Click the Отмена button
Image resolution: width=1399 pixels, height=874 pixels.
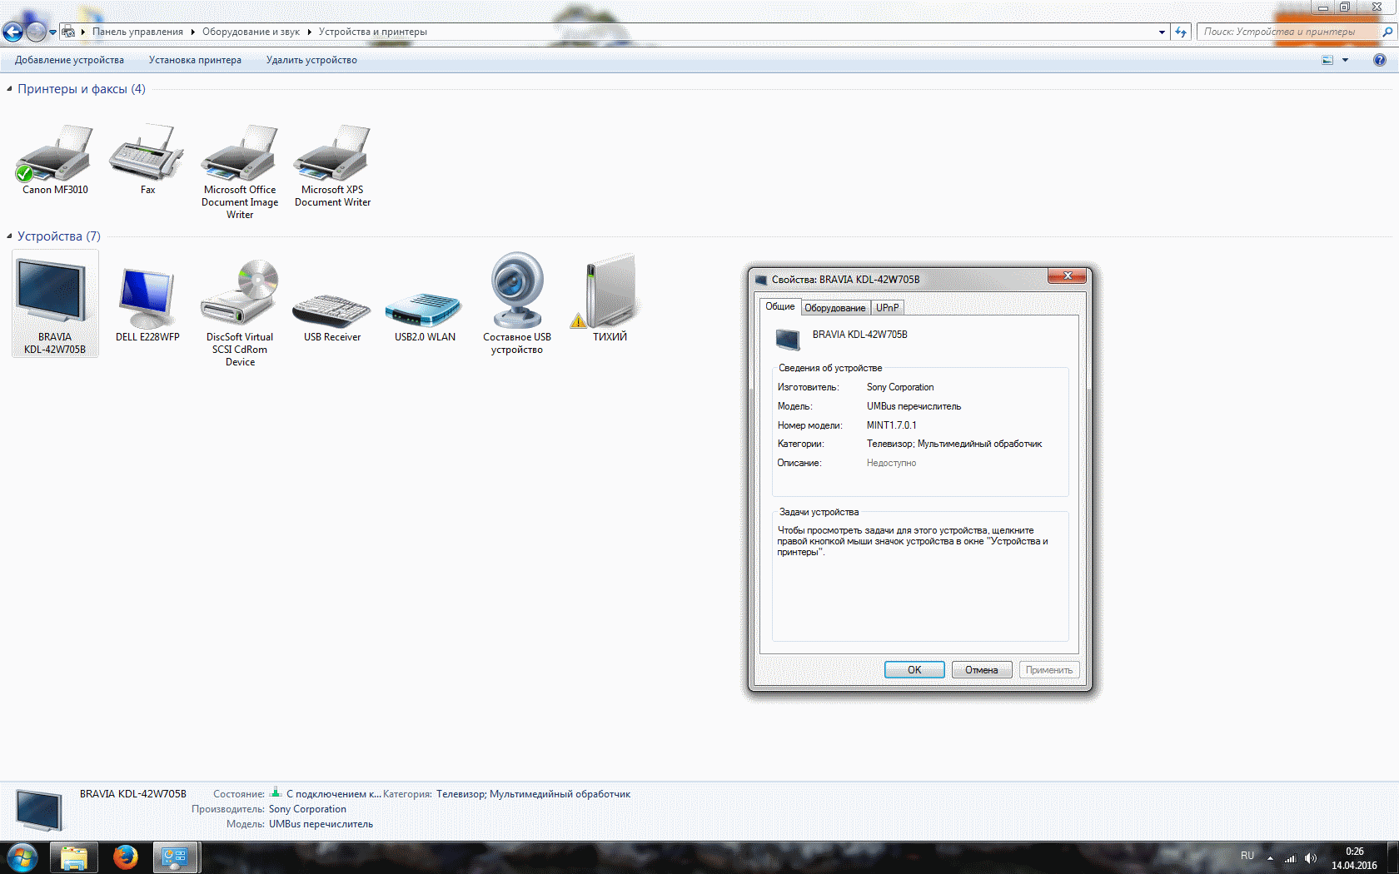(x=982, y=670)
